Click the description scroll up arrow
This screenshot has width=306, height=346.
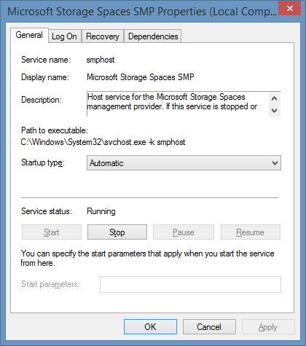275,98
